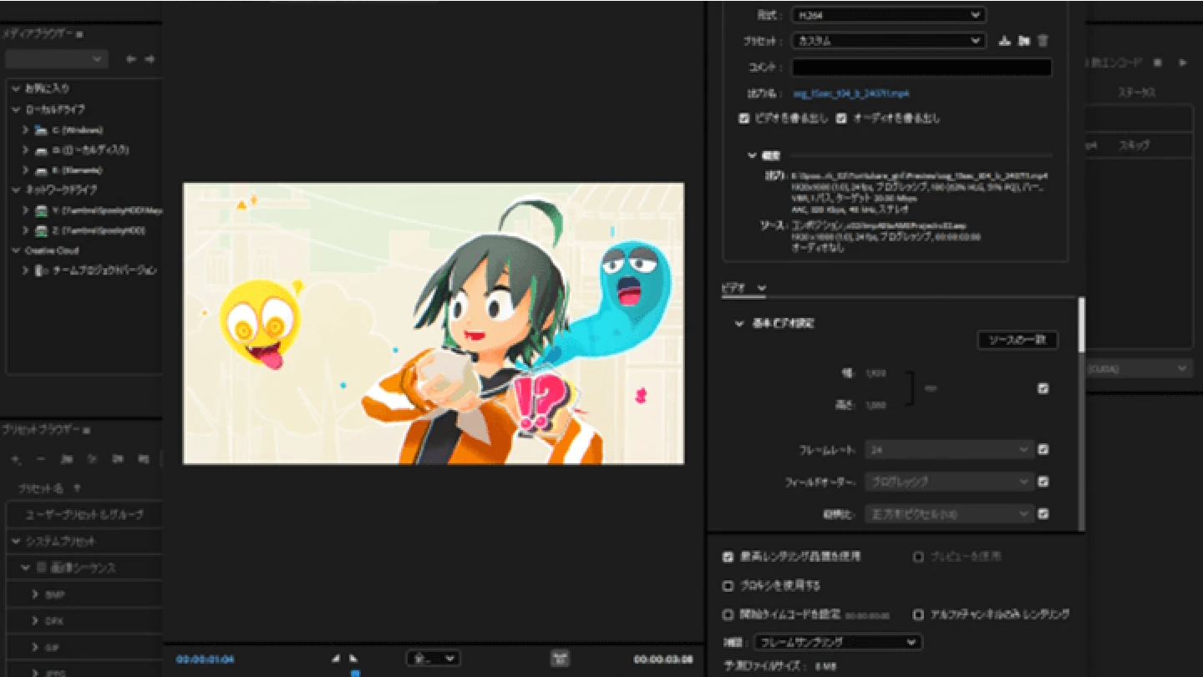Open the プリセット カスタム dropdown
Image resolution: width=1203 pixels, height=677 pixels.
(x=889, y=40)
